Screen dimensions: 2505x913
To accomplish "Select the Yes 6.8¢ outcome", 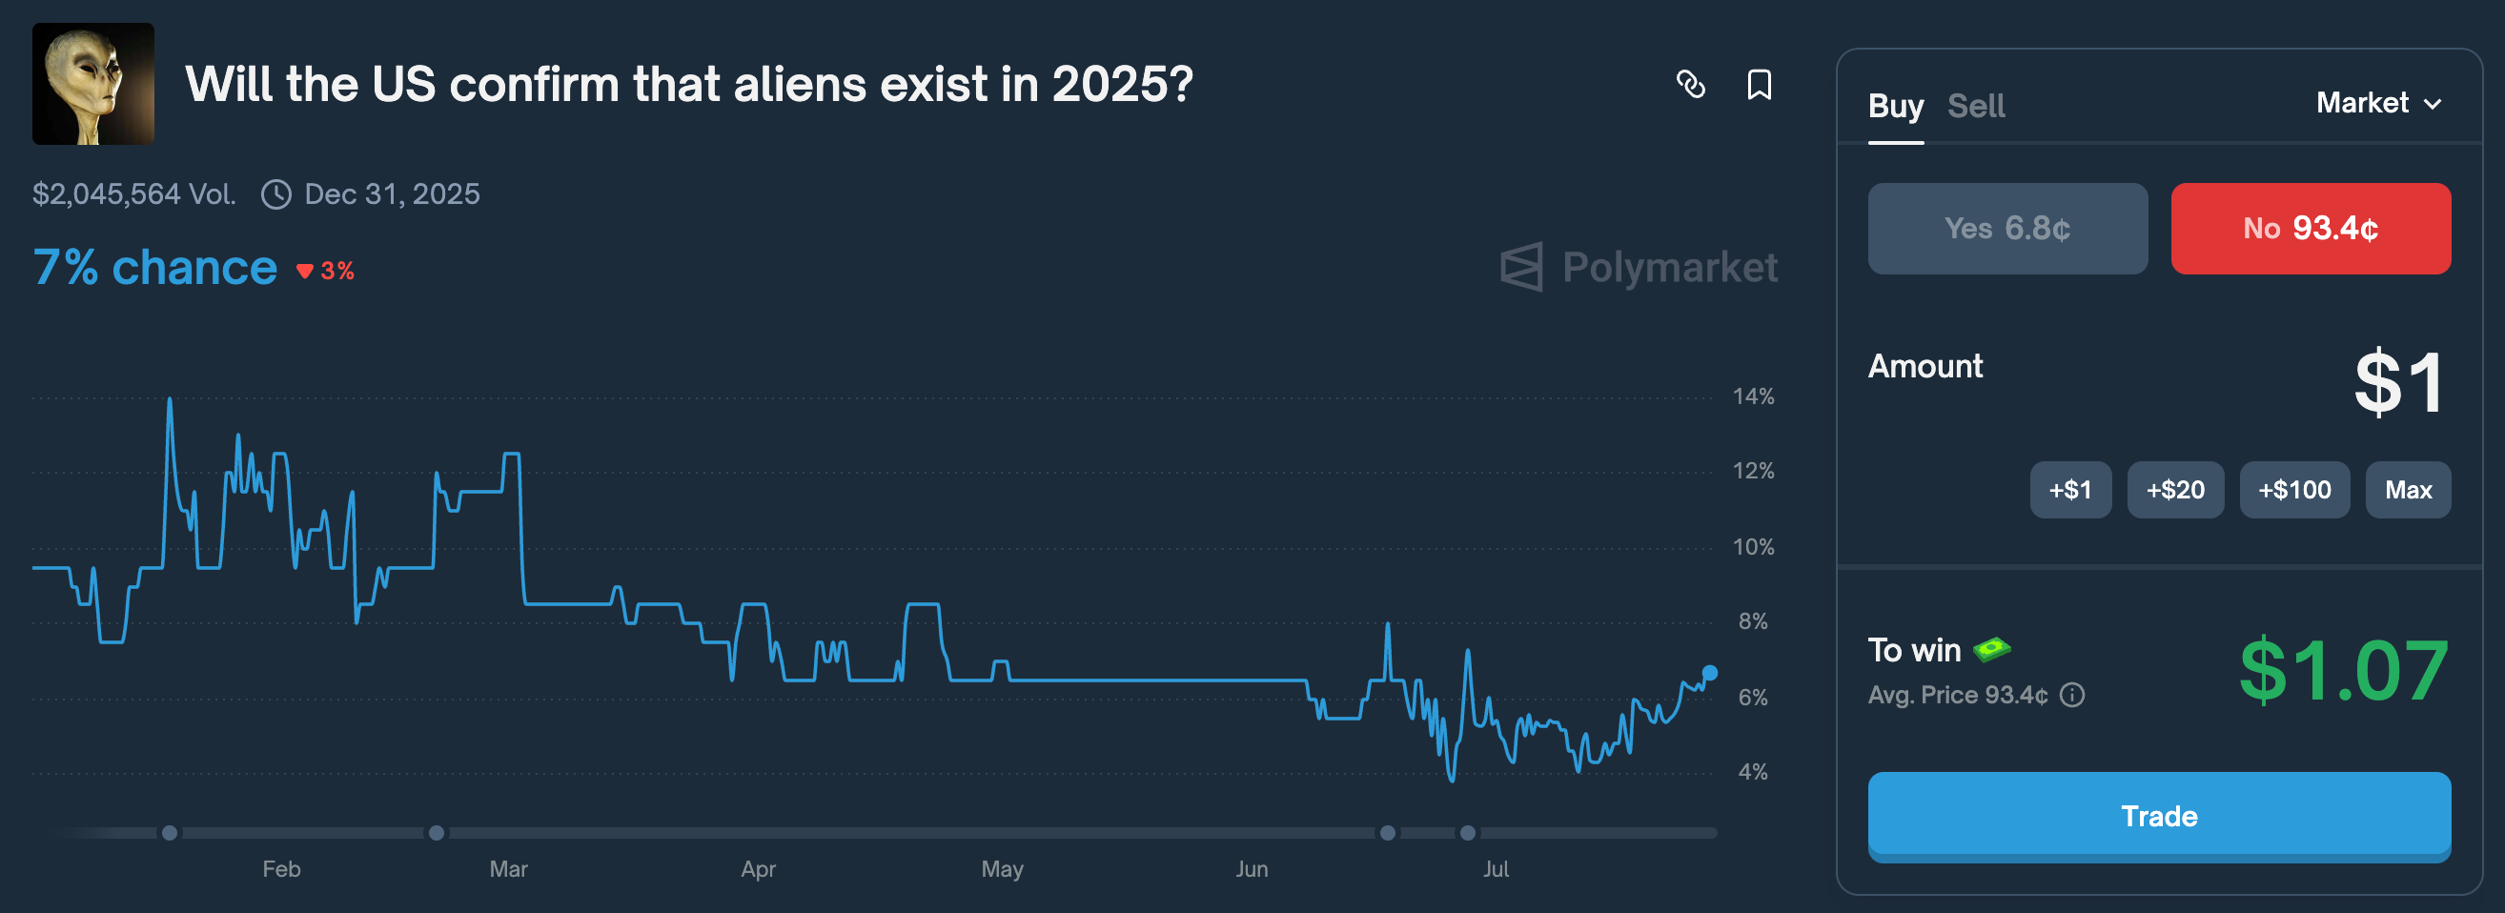I will click(x=2007, y=229).
